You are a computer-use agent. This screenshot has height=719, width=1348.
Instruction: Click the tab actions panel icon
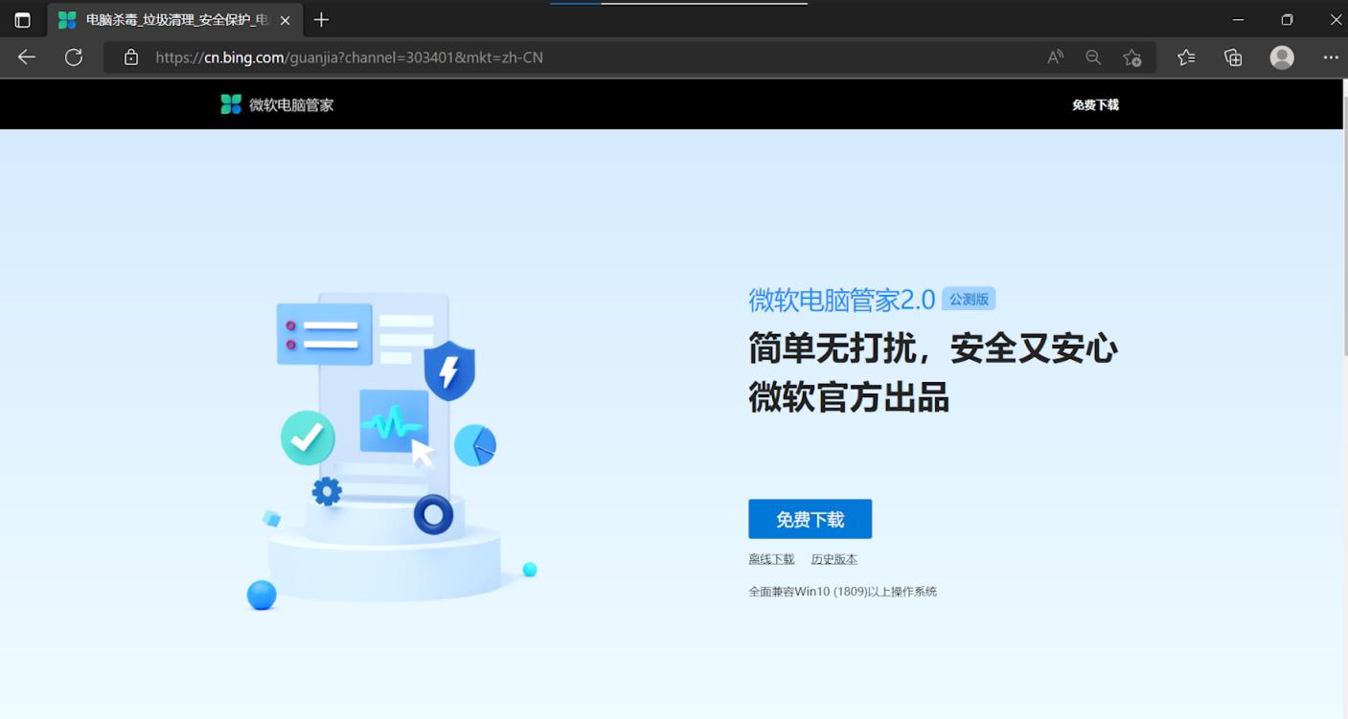pos(22,19)
